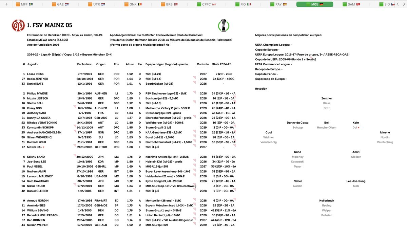Click the "Jugador" column header

point(33,64)
